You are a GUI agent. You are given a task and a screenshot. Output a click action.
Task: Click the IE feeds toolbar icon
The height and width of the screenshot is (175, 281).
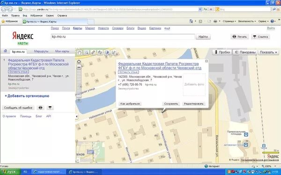pos(200,21)
